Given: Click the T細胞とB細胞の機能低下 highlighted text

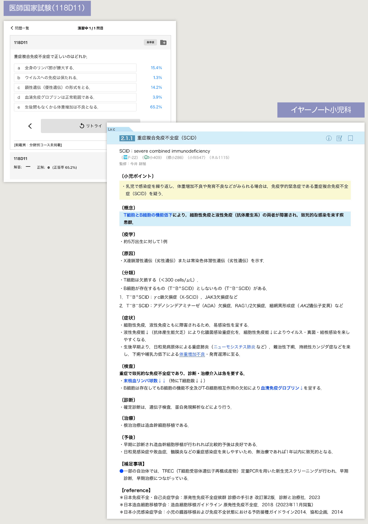Looking at the screenshot, I should [148, 215].
